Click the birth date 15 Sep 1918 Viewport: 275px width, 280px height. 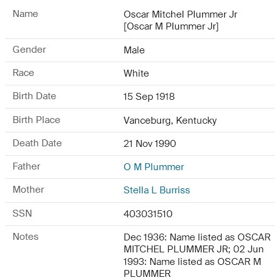(149, 97)
